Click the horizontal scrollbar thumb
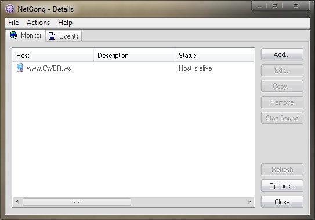Viewport: 315px width, 220px height. [x=77, y=201]
